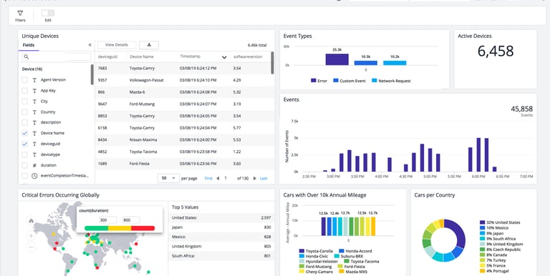
Task: Check the eventCompletionTimestamp checkbox
Action: (x=25, y=176)
